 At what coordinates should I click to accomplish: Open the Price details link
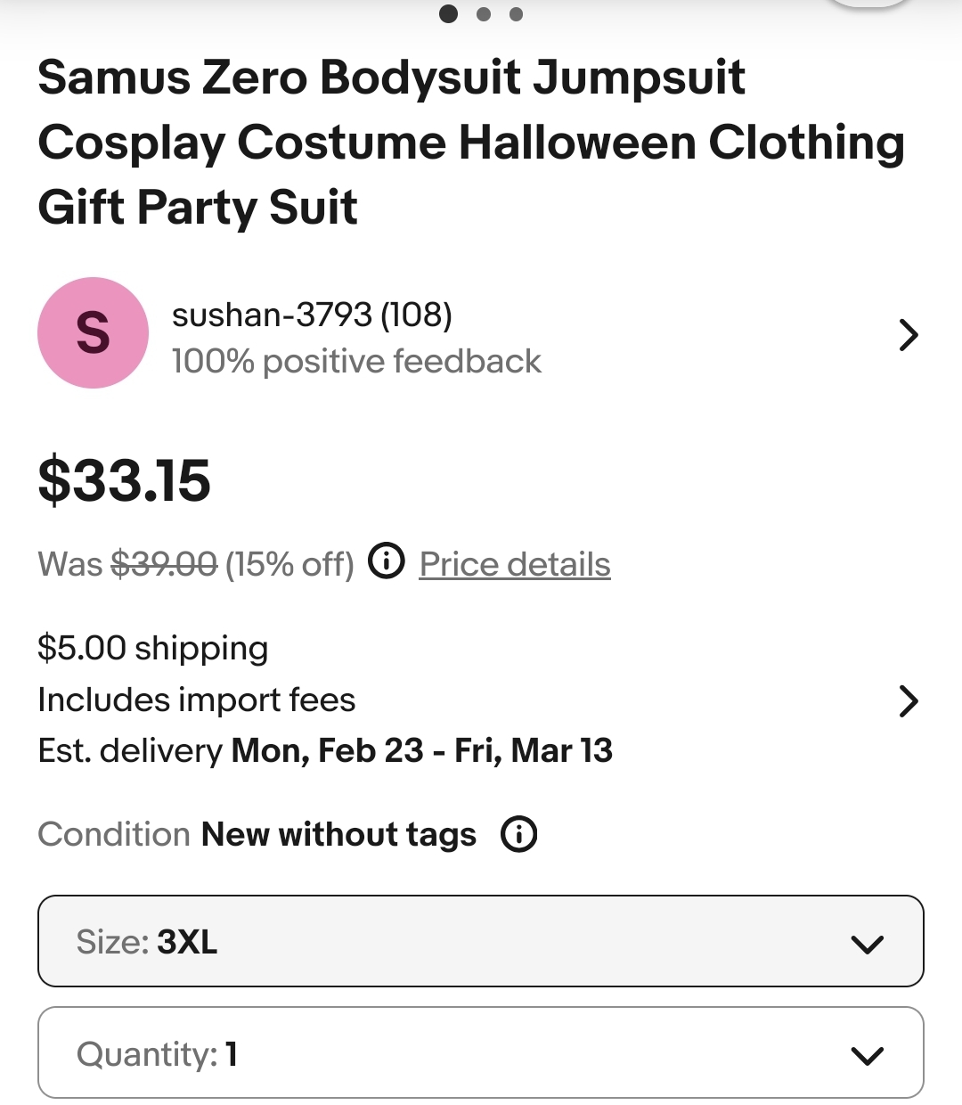[515, 564]
